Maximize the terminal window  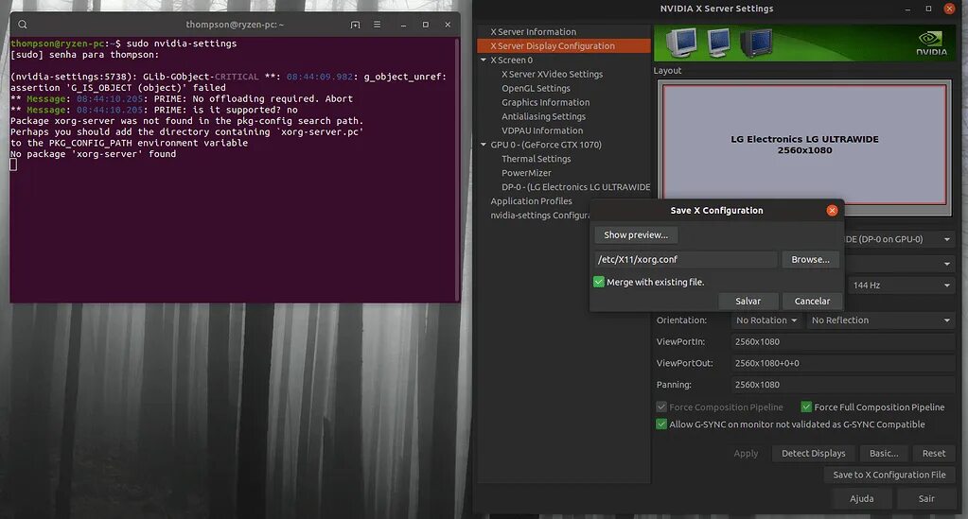tap(426, 25)
